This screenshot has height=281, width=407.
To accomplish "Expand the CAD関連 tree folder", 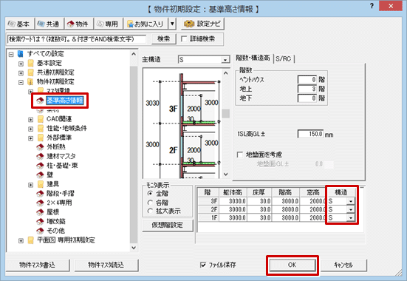I will point(30,120).
